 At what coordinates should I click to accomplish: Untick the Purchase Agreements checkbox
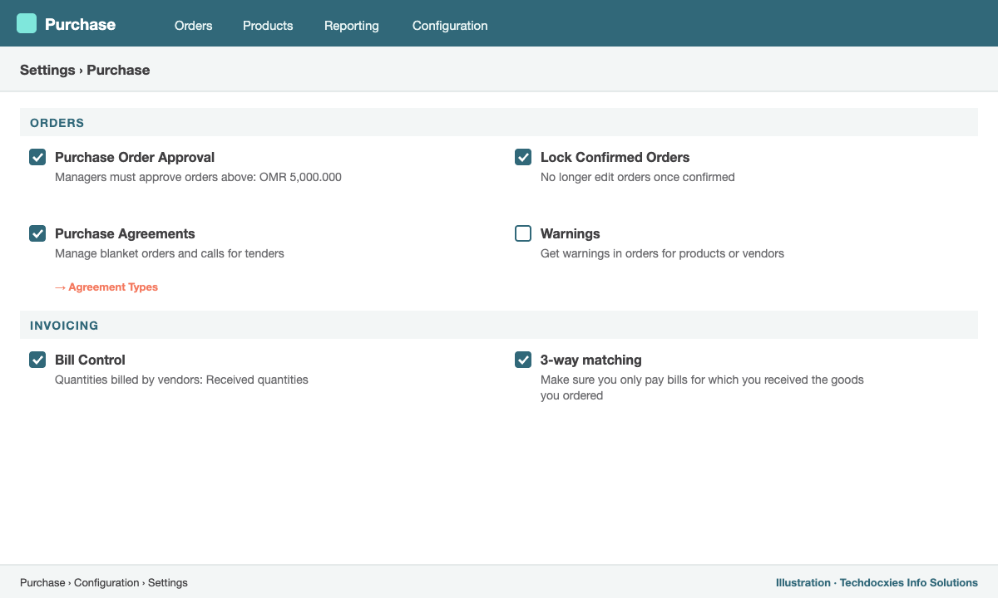pos(37,233)
